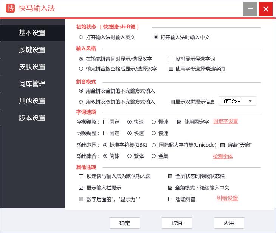Minimize the settings window
The width and height of the screenshot is (276, 233).
coord(250,9)
